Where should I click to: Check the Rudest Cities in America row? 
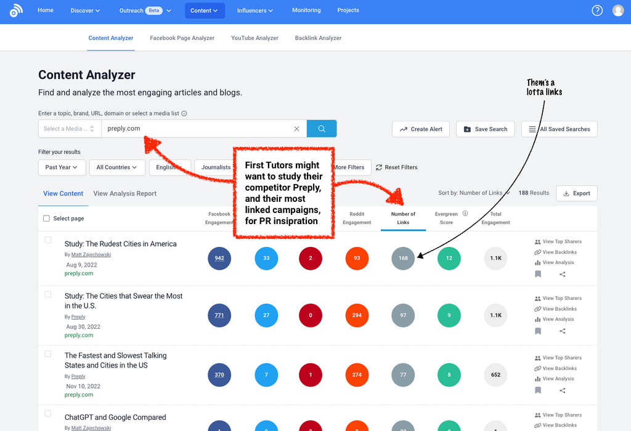coord(48,240)
